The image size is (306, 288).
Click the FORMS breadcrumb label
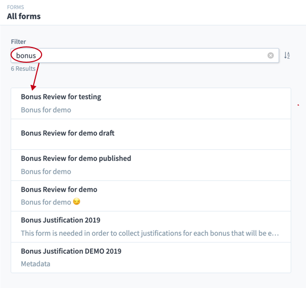pos(15,7)
